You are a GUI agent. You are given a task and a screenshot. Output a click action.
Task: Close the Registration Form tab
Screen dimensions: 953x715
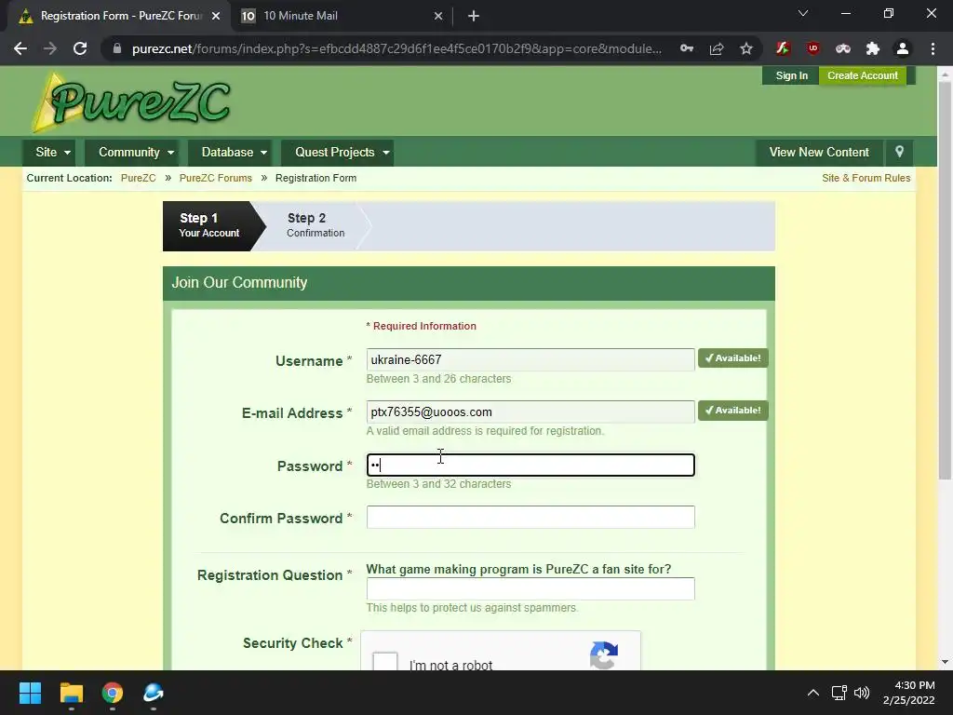pyautogui.click(x=216, y=16)
